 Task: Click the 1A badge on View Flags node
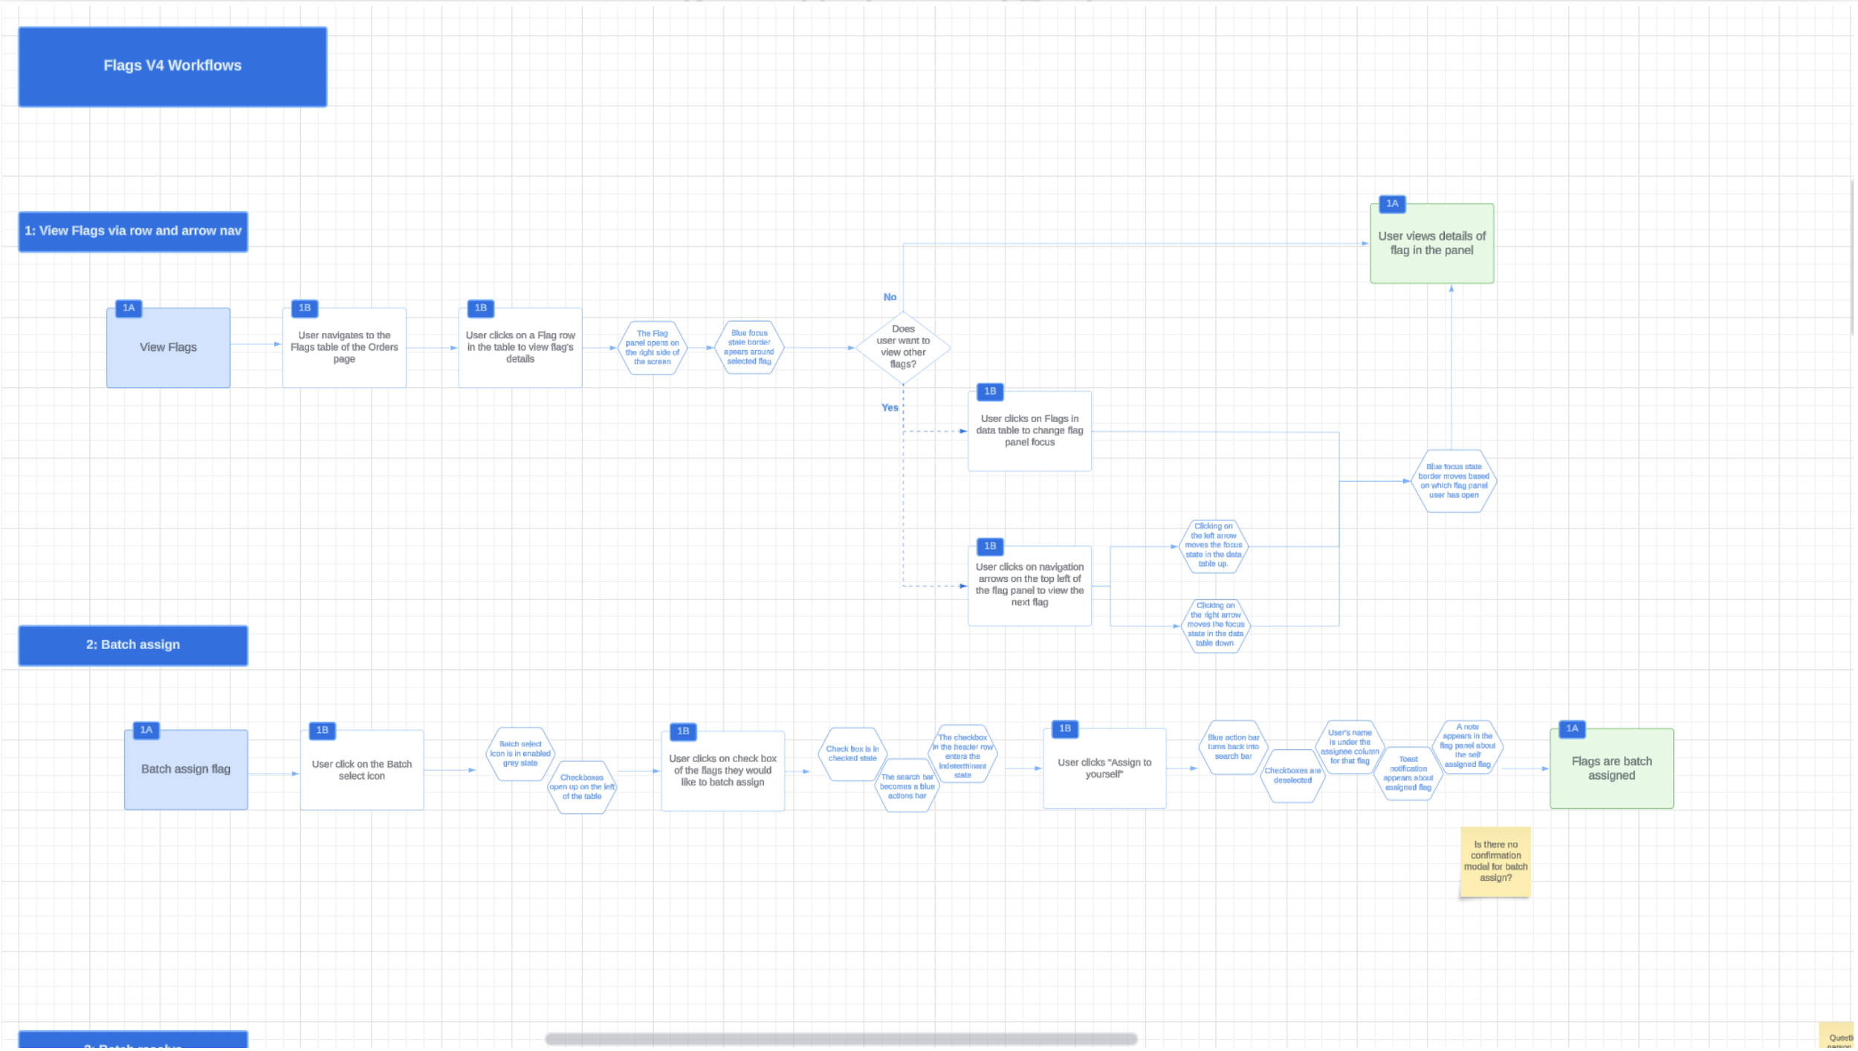(x=129, y=308)
